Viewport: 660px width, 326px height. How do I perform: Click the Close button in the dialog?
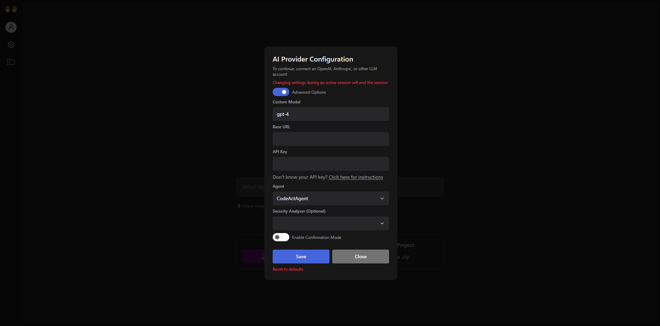tap(361, 257)
